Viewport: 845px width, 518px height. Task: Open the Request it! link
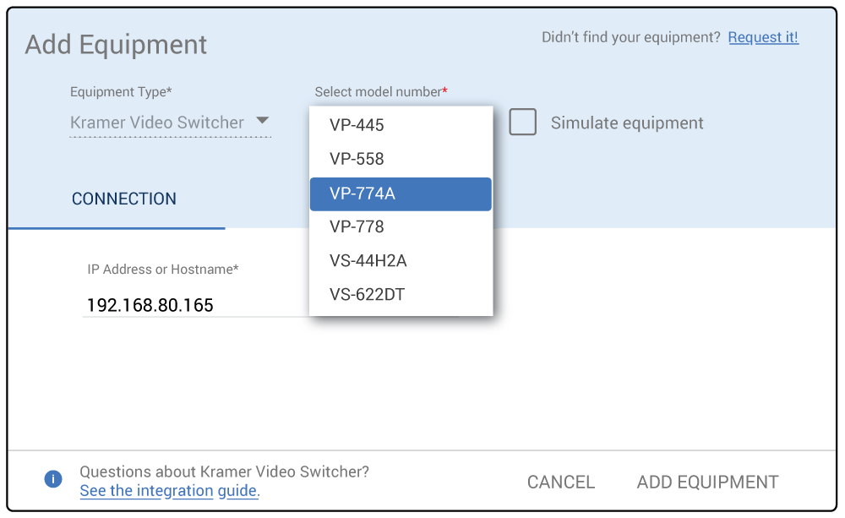(762, 37)
